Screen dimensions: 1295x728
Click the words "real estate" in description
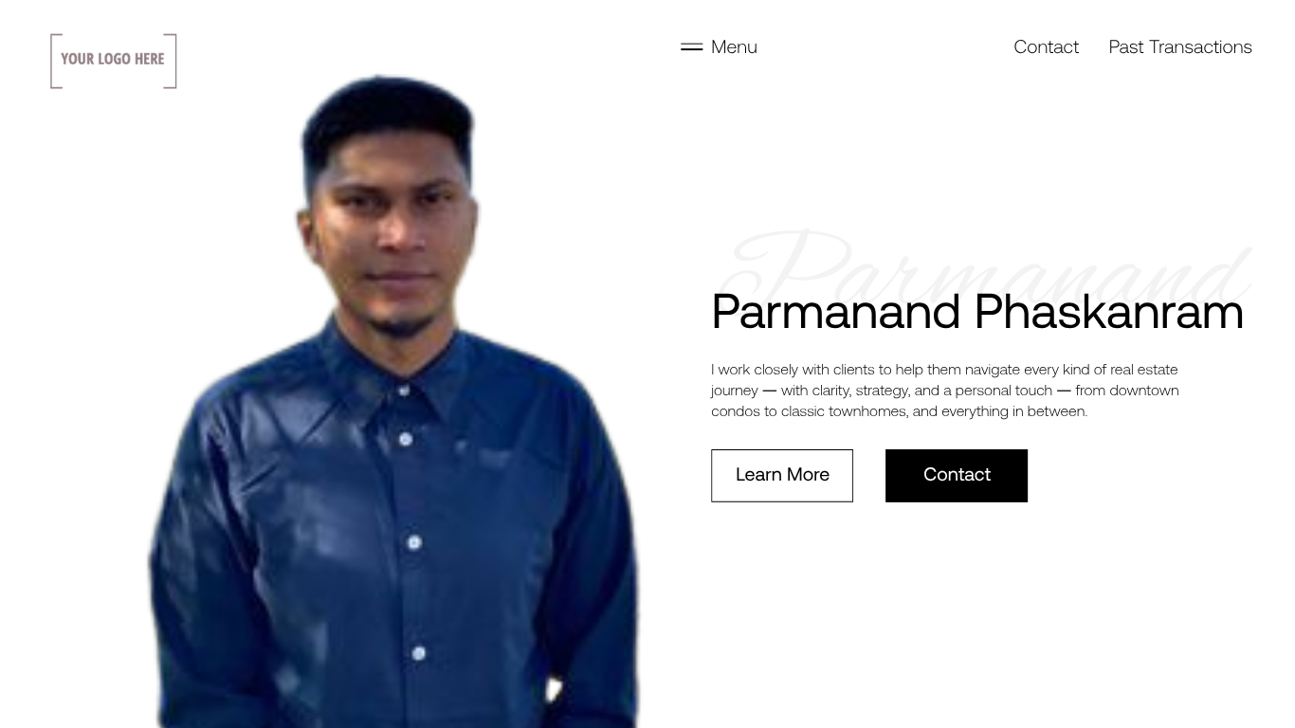click(1144, 370)
